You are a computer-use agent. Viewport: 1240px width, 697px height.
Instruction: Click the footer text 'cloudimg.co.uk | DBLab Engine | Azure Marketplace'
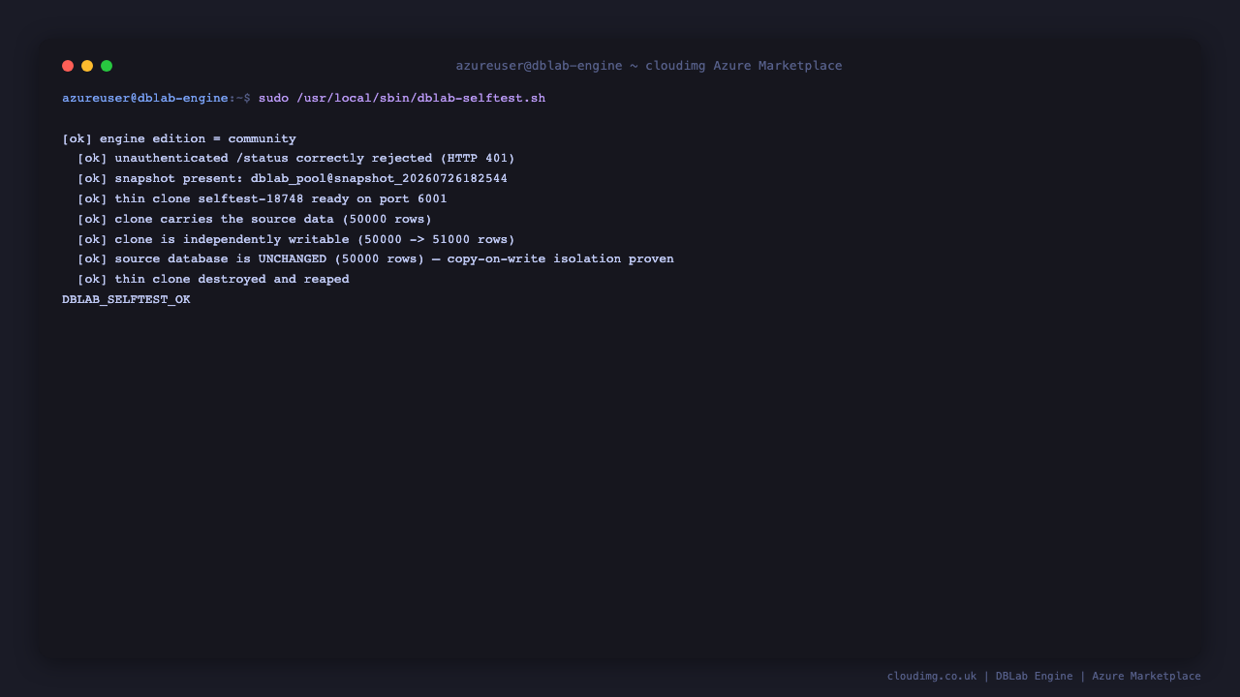click(1044, 676)
